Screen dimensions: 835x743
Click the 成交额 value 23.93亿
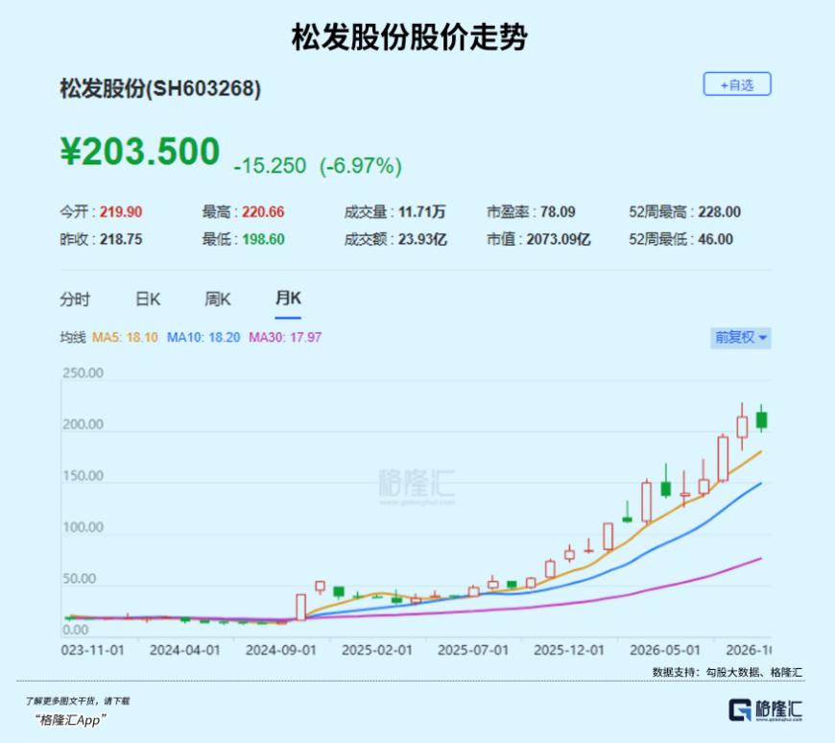pos(423,239)
